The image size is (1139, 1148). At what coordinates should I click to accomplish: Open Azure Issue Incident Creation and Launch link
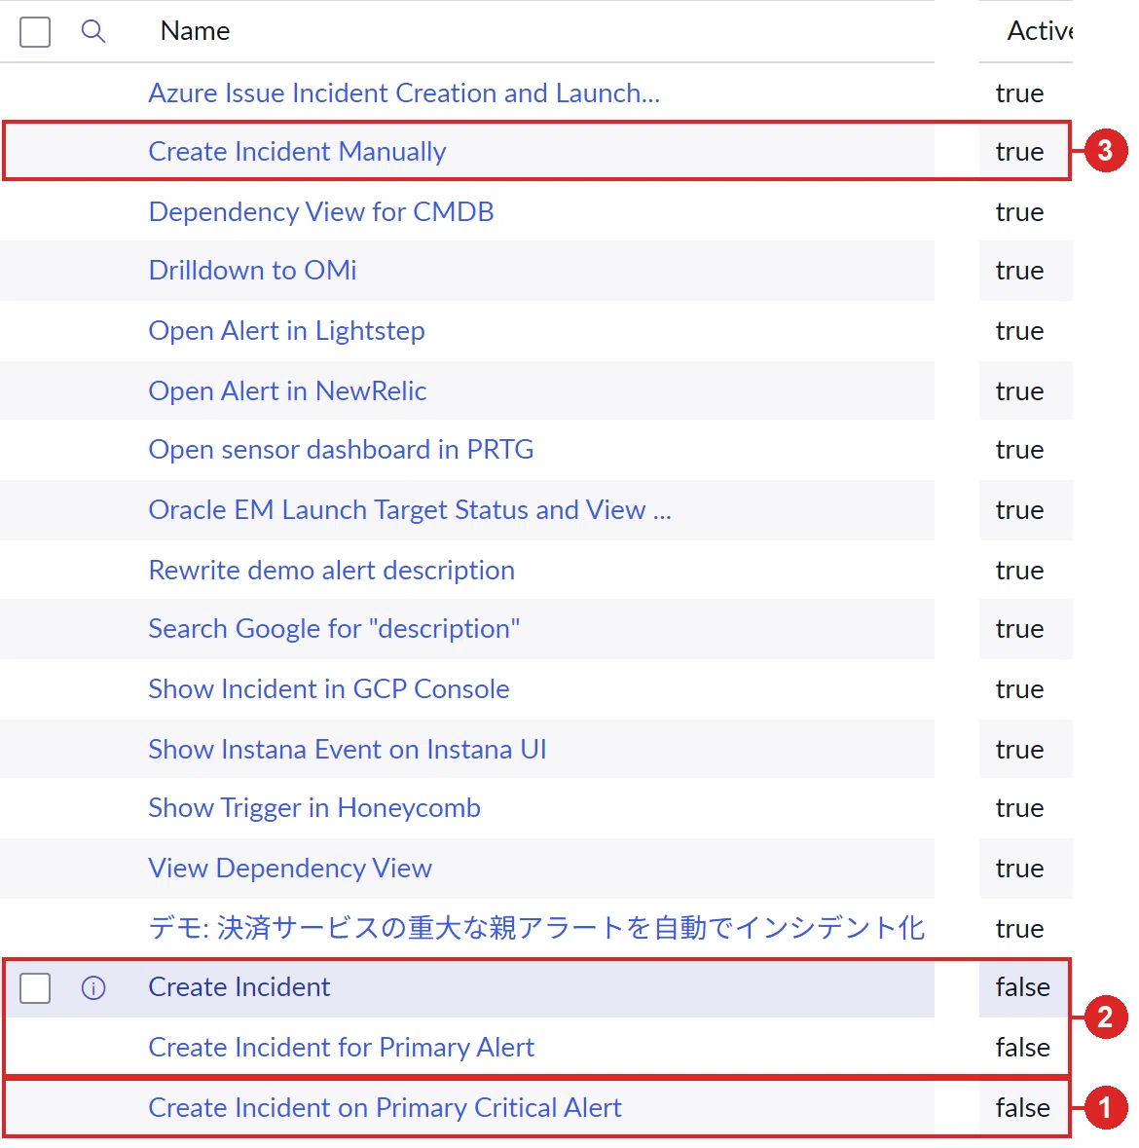[x=404, y=93]
